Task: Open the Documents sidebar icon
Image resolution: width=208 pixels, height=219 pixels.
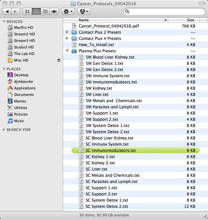Action: pyautogui.click(x=10, y=95)
